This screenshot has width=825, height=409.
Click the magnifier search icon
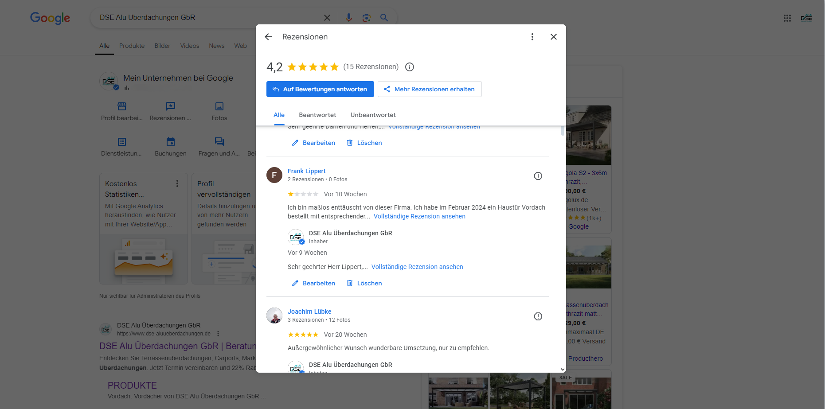tap(384, 17)
